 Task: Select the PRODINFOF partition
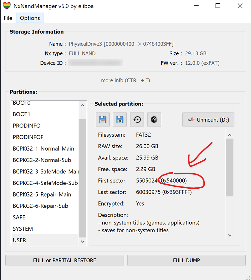[45, 137]
